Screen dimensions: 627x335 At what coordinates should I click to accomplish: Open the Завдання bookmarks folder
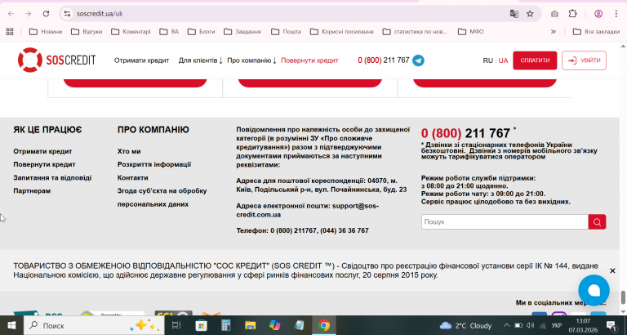(242, 32)
